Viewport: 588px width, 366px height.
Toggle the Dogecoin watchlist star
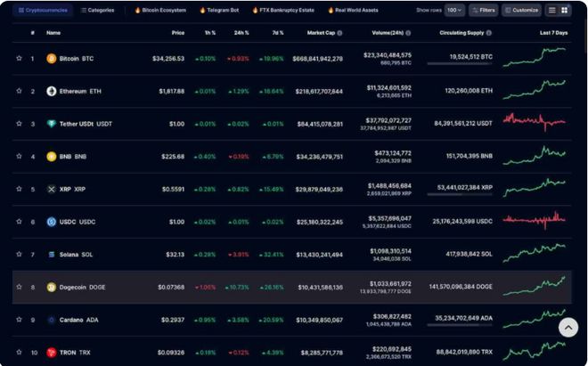[19, 287]
